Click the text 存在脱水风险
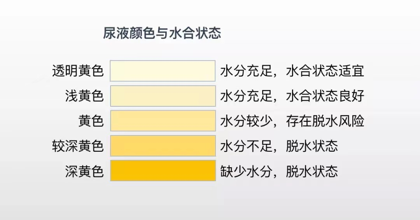The height and width of the screenshot is (220, 420). coord(325,121)
